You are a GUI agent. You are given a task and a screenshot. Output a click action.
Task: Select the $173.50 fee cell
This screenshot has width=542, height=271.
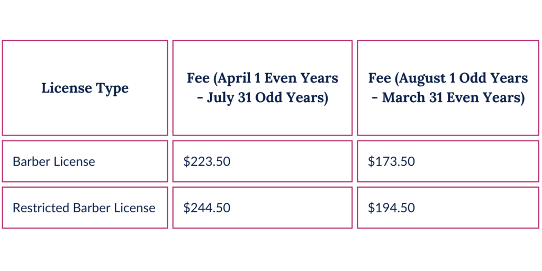tap(392, 161)
